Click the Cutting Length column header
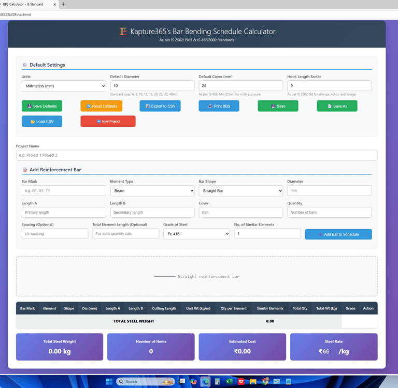This screenshot has width=398, height=388. click(x=164, y=308)
